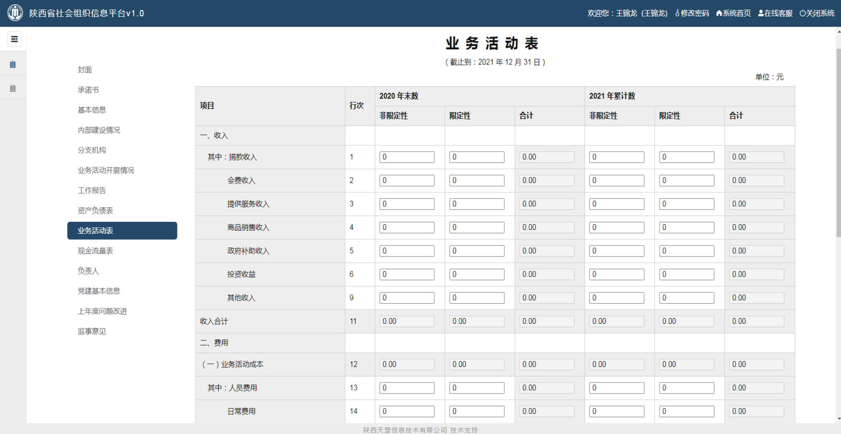Click the first clipboard icon in left rail
841x434 pixels.
tap(13, 64)
